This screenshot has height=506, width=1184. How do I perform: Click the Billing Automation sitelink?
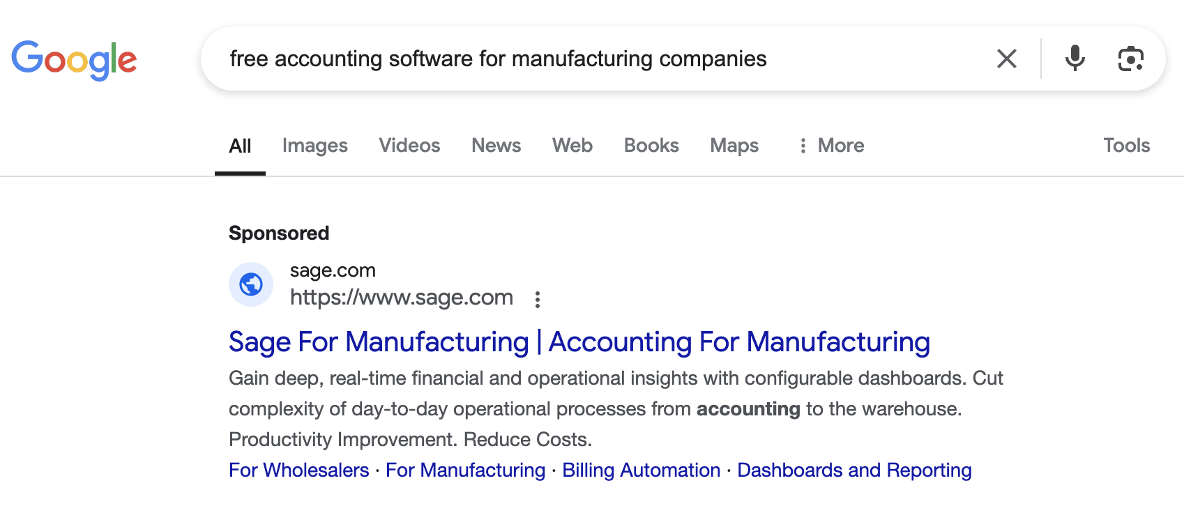[641, 470]
